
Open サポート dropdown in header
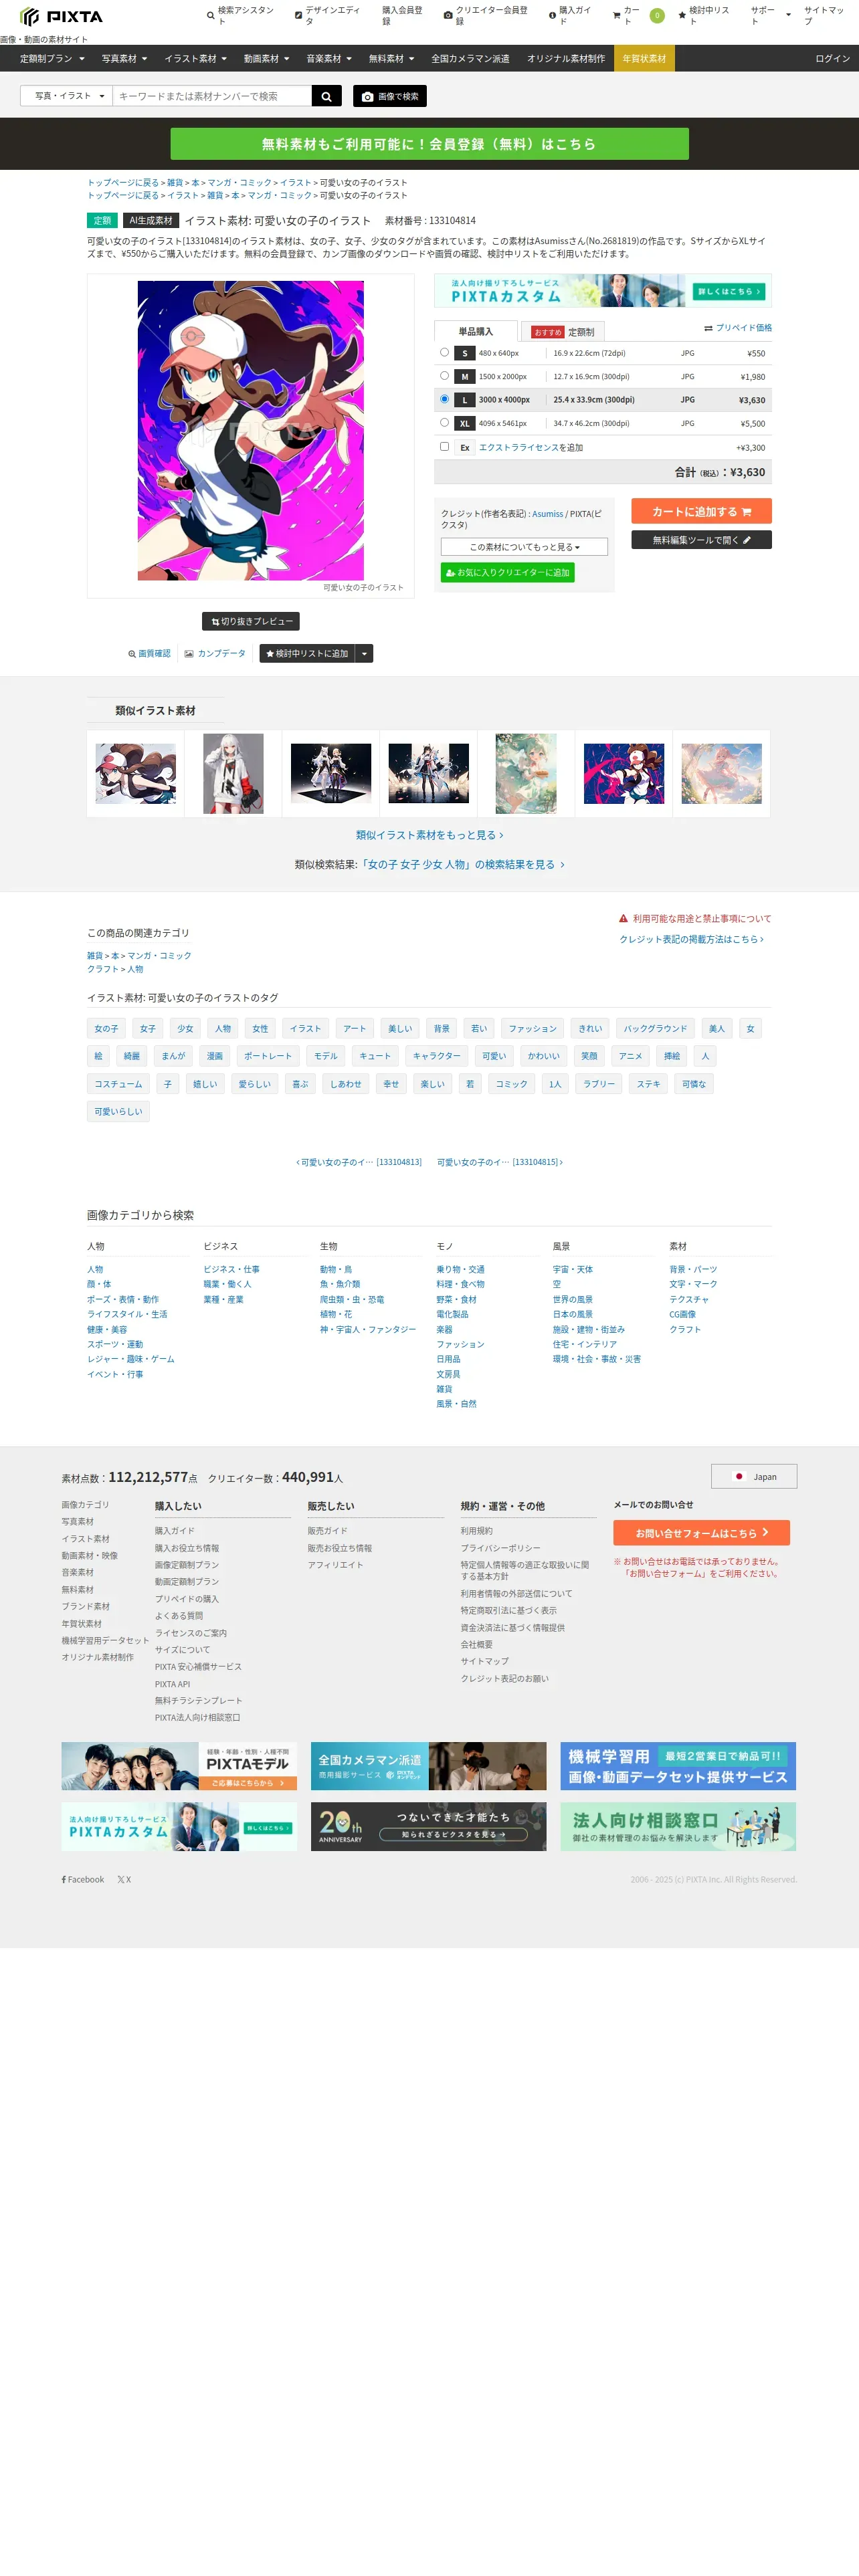point(770,16)
